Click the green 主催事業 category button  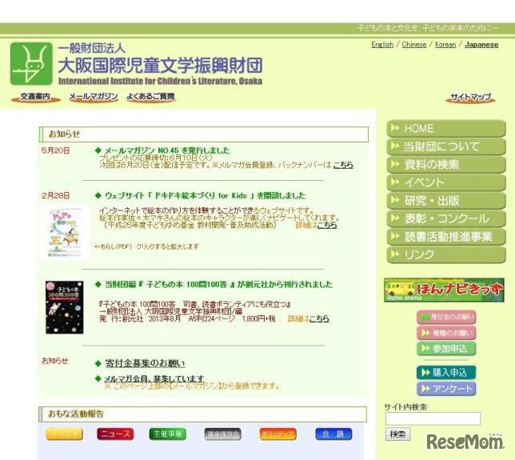167,434
